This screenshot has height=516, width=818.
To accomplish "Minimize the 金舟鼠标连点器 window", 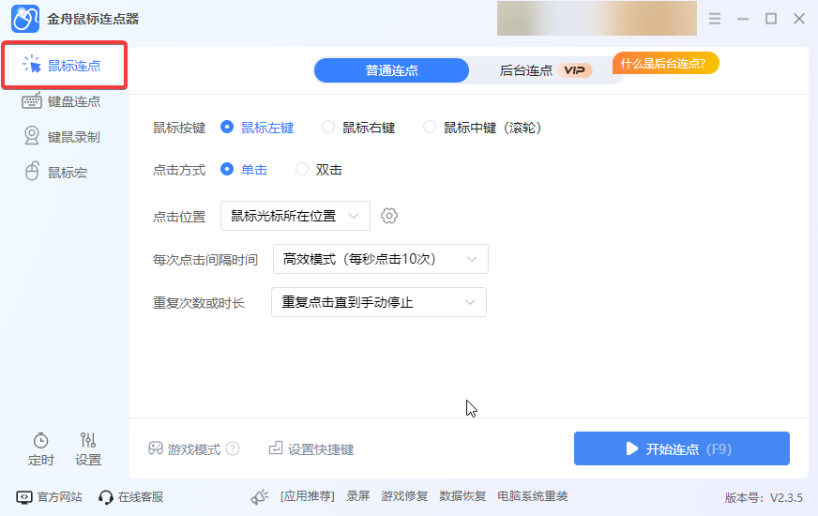I will (x=743, y=19).
